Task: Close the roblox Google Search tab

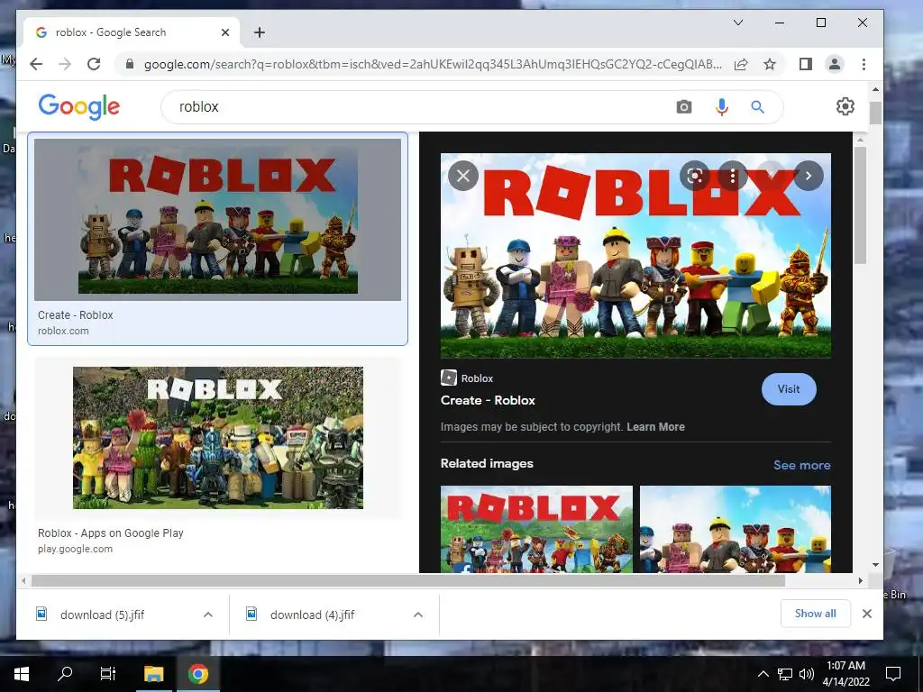Action: click(x=224, y=32)
